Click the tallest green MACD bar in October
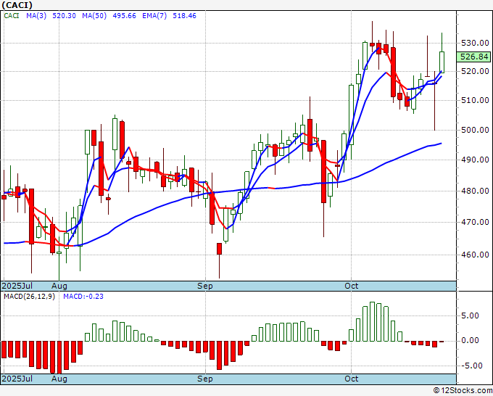The height and width of the screenshot is (396, 493). [372, 321]
